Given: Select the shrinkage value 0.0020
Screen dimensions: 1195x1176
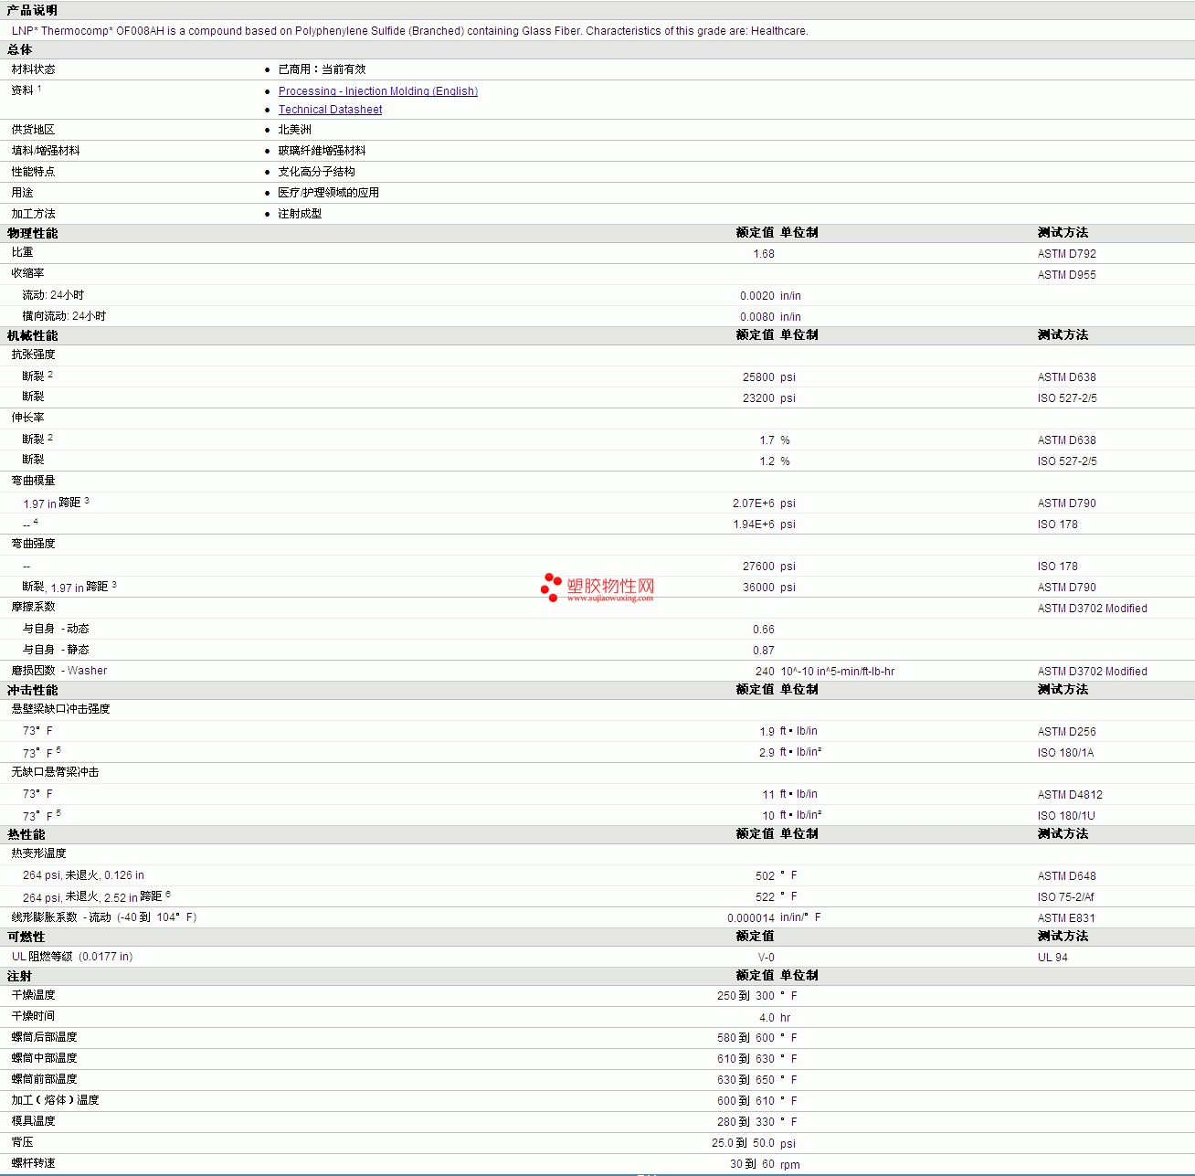Looking at the screenshot, I should point(757,296).
